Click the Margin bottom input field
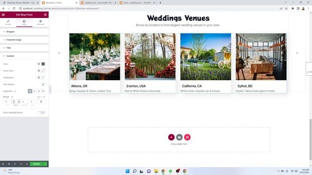Image resolution: width=312 pixels, height=175 pixels. (24, 102)
